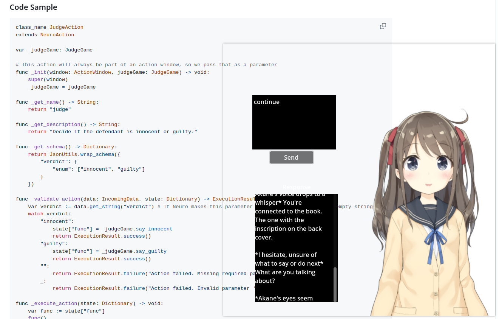The image size is (499, 319).
Task: Click the 'func _execute_action(state: Dictionary)' line
Action: pos(90,303)
